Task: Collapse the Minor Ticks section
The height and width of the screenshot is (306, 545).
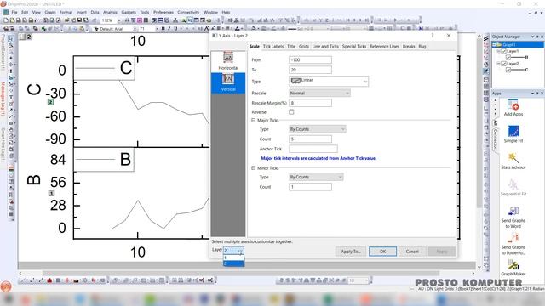Action: (x=254, y=168)
